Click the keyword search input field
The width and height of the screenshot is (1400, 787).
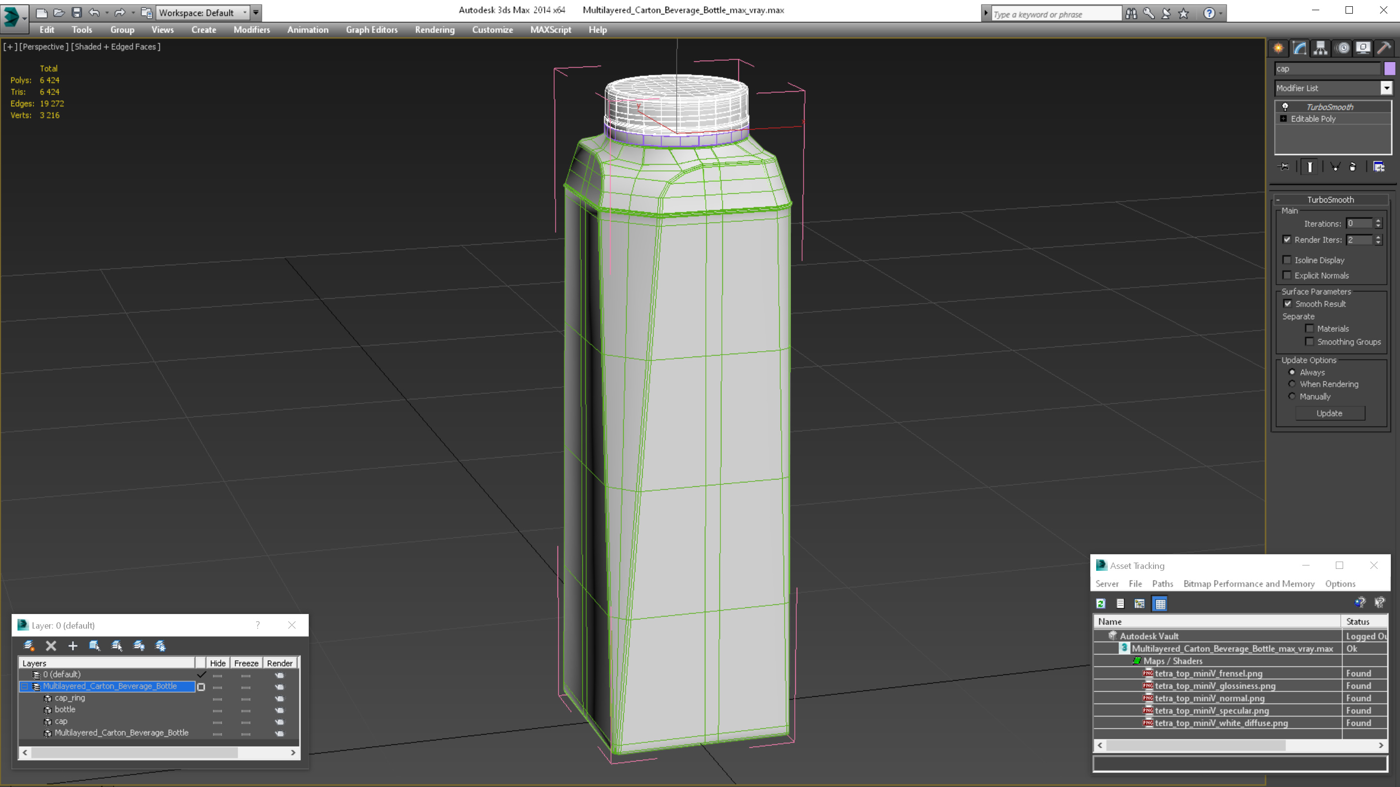click(x=1055, y=14)
